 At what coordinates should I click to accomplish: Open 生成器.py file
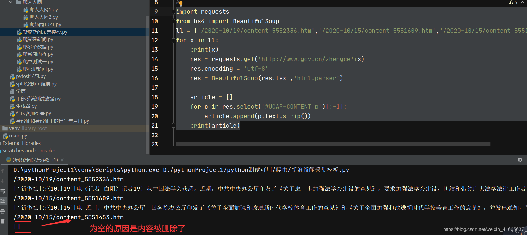pyautogui.click(x=26, y=106)
